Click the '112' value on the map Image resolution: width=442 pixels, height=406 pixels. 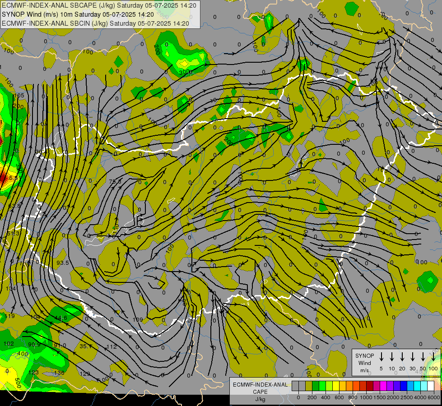click(112, 347)
